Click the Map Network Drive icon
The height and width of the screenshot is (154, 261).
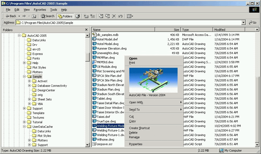pos(86,16)
